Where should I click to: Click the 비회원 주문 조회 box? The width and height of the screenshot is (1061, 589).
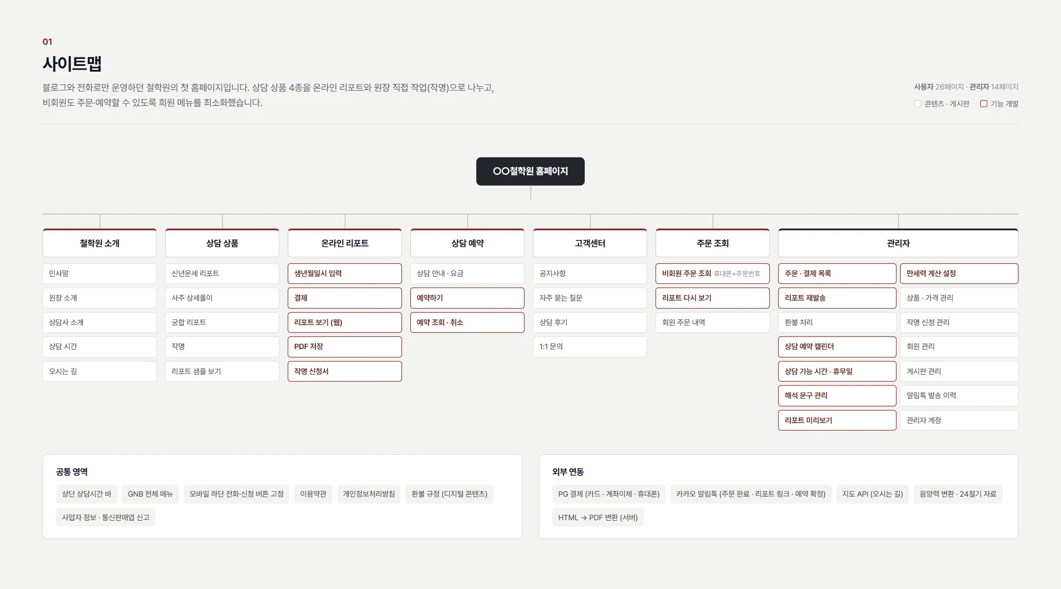tap(713, 273)
